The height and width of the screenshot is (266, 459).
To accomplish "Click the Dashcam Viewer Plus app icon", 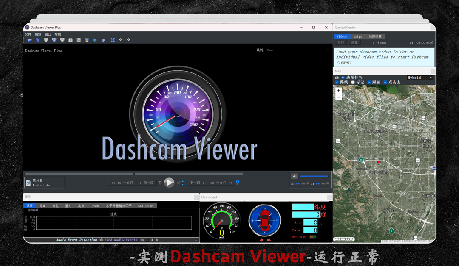I will (27, 28).
